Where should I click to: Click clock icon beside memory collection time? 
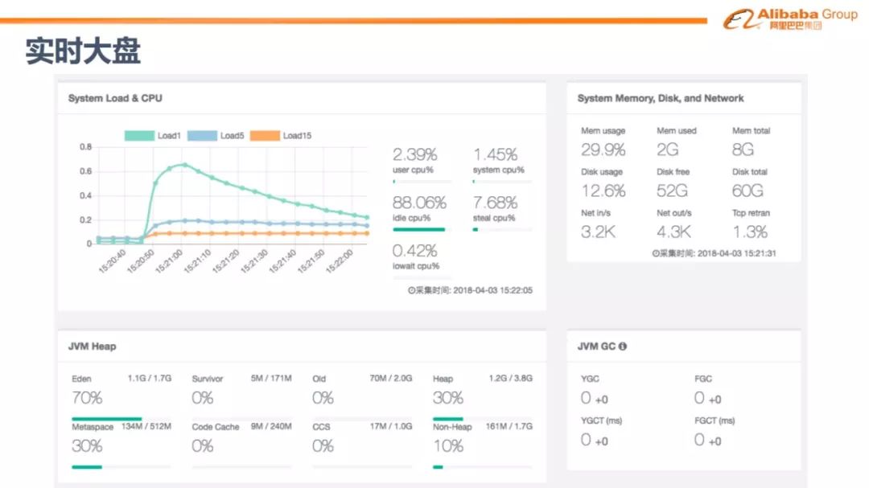[x=656, y=253]
